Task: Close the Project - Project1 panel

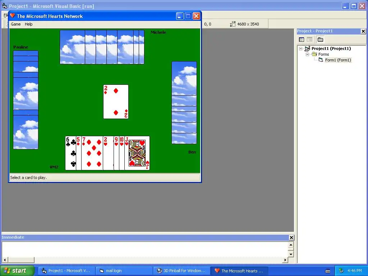Action: pyautogui.click(x=363, y=31)
